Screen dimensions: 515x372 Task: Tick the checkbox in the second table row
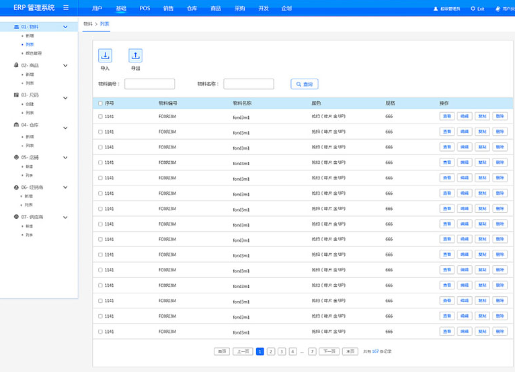tap(100, 132)
